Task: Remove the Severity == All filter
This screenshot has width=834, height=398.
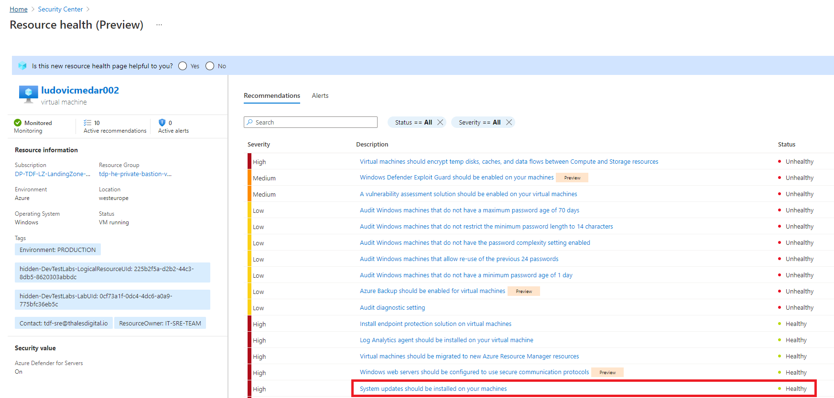Action: [x=509, y=122]
